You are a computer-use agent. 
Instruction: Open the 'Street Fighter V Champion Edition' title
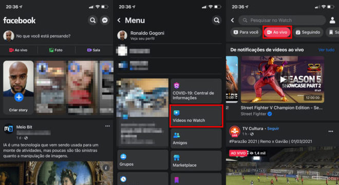281,108
